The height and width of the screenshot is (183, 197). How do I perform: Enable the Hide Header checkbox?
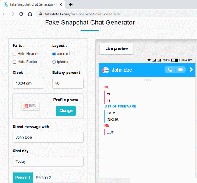(14, 54)
